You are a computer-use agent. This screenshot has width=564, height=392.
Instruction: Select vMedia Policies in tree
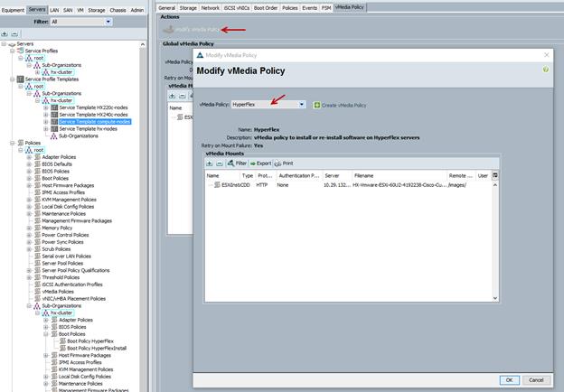[x=58, y=292]
